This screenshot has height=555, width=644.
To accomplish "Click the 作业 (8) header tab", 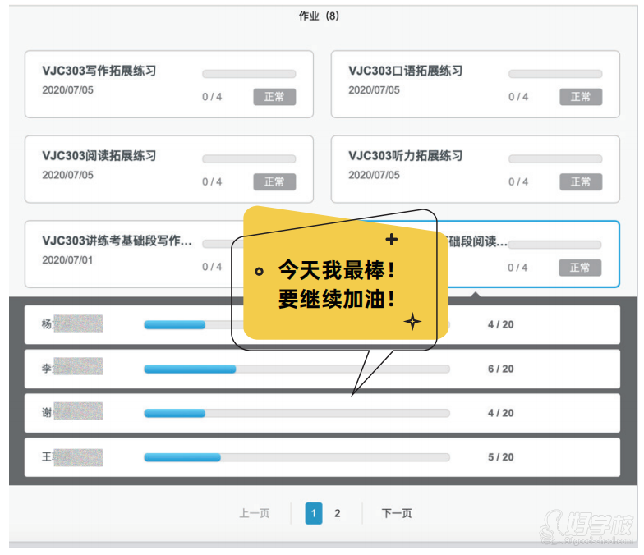I will 319,16.
